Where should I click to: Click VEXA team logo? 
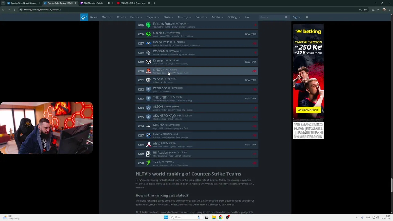(x=148, y=80)
